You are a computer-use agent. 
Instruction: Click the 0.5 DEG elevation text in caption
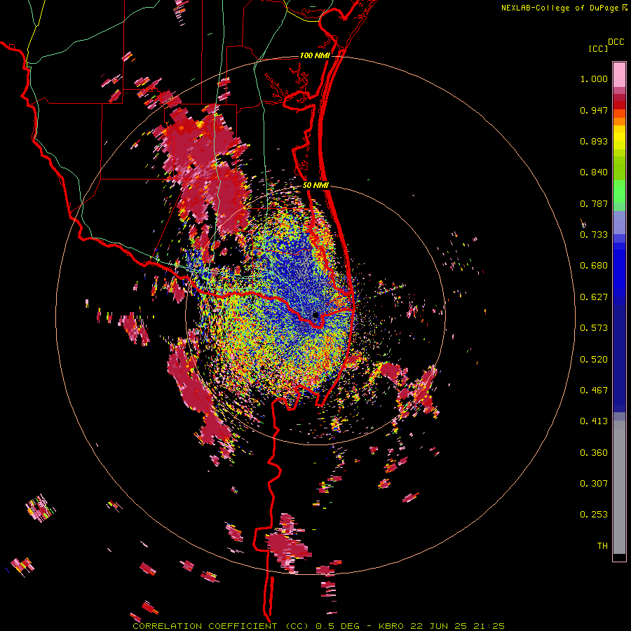pyautogui.click(x=338, y=626)
